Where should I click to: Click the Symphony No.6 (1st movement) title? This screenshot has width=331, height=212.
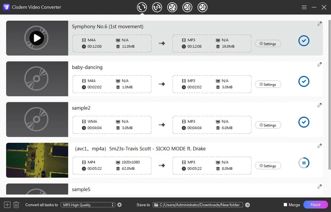click(x=108, y=26)
